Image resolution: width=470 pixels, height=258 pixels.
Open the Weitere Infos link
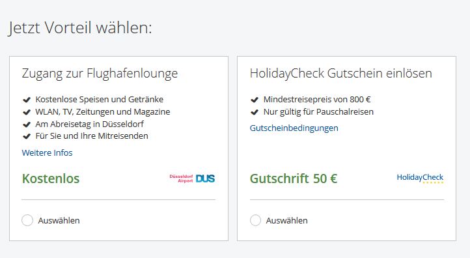click(47, 152)
